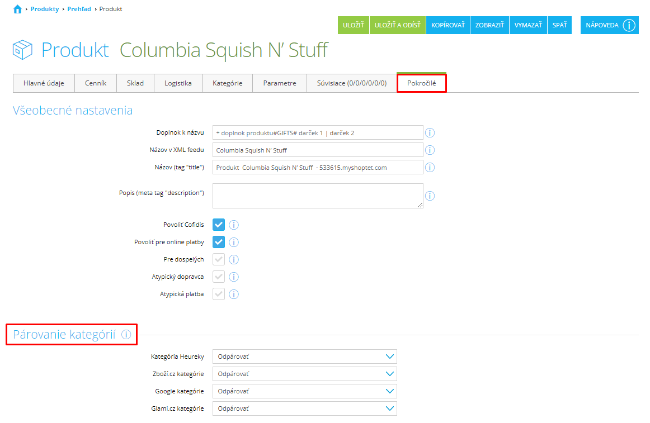Click info icon beside meta description textarea
The width and height of the screenshot is (650, 423).
click(430, 196)
